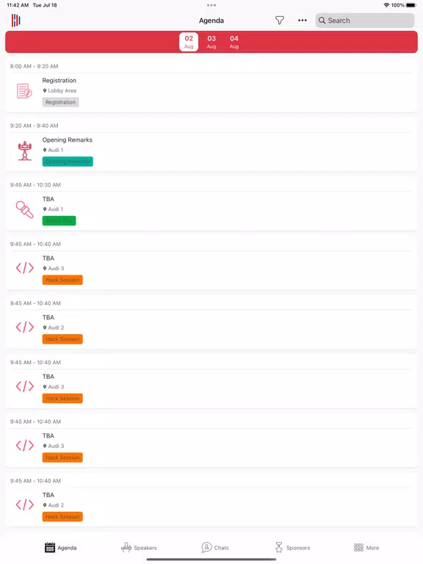Open the agenda filter funnel icon

point(280,21)
